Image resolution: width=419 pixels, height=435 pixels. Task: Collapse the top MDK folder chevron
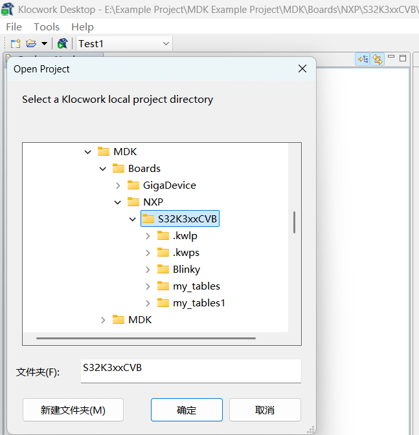click(88, 152)
